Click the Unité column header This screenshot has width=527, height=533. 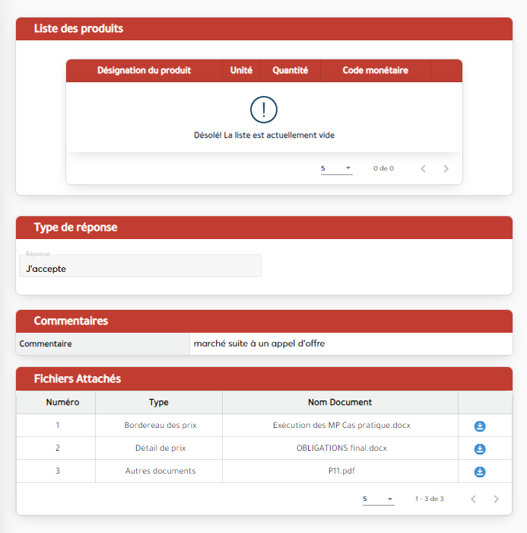pos(241,70)
